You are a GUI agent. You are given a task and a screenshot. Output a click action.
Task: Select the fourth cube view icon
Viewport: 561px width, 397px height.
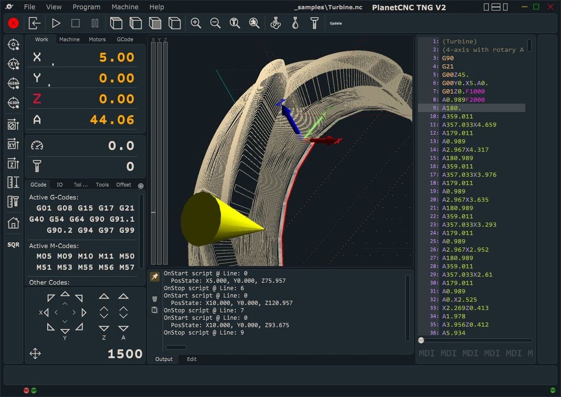click(x=175, y=23)
